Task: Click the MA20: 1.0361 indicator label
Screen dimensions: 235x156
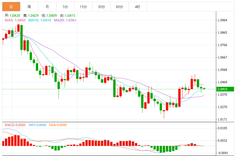Action: click(x=65, y=20)
